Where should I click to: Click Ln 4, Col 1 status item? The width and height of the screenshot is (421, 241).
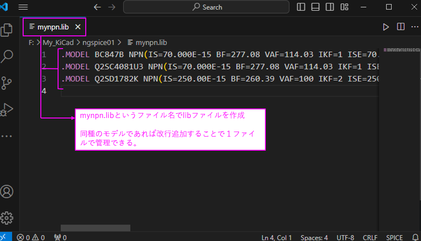(x=277, y=237)
